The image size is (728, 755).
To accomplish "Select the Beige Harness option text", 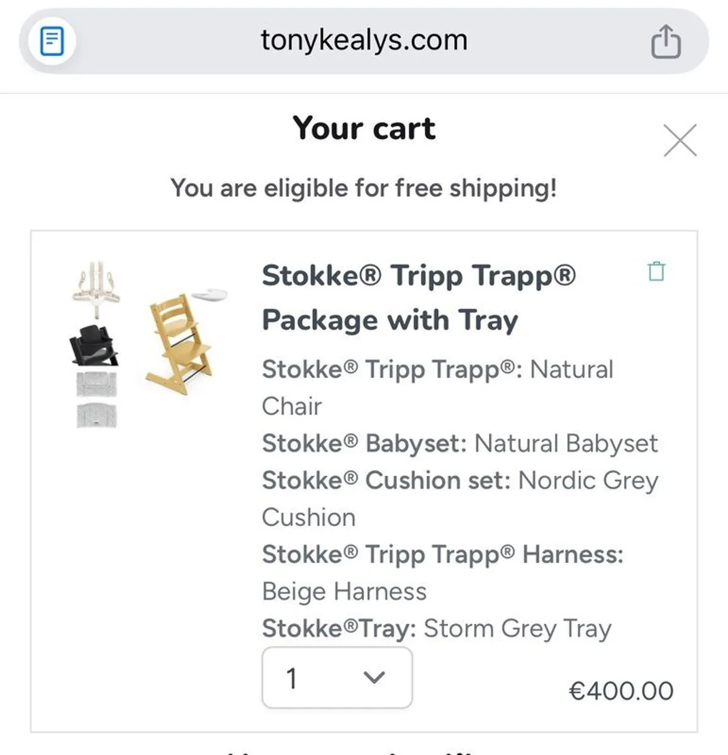I will point(344,591).
